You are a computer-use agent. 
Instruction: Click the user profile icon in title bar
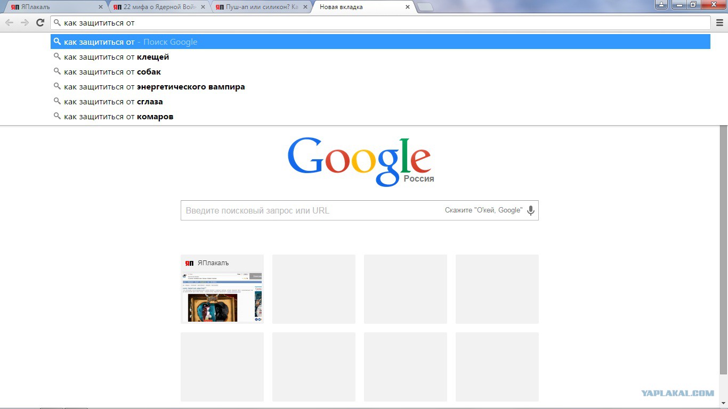(661, 4)
